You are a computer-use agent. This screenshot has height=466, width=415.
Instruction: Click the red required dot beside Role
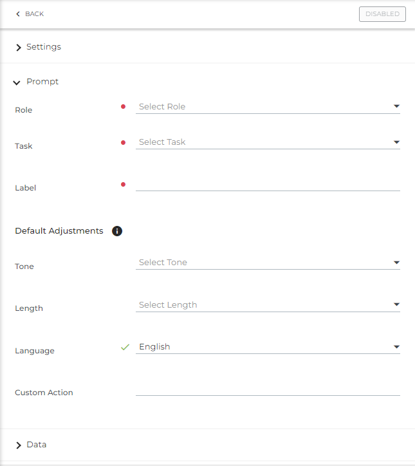pos(123,107)
